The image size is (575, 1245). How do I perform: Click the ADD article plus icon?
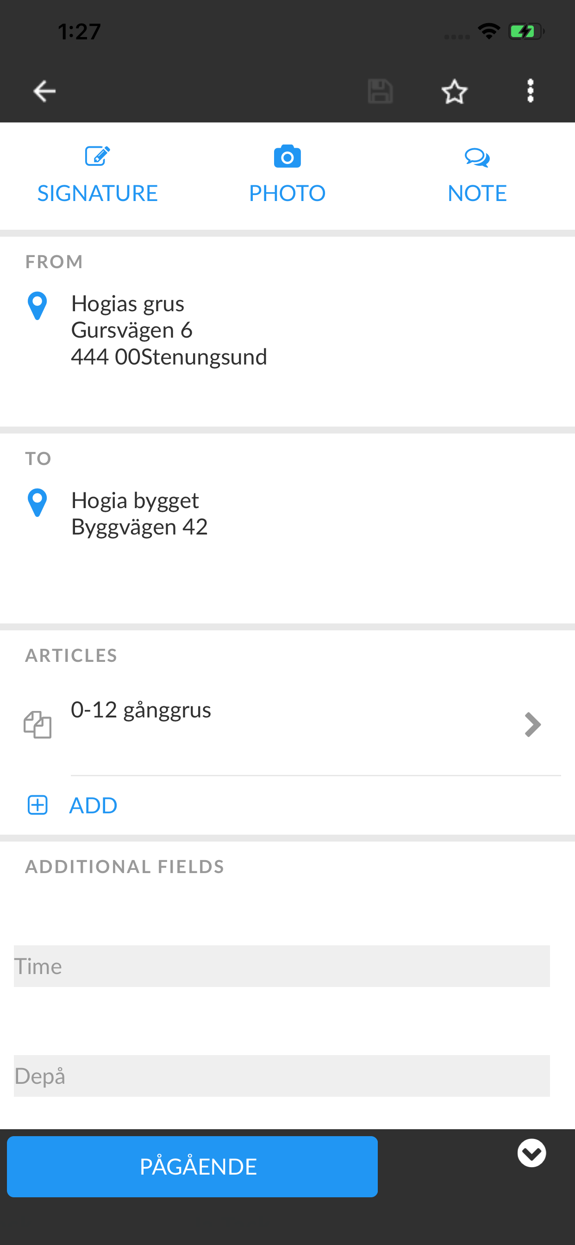37,805
